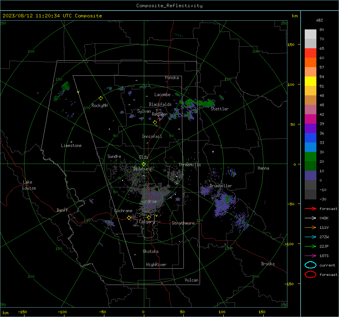The image size is (339, 317).
Task: Click the RockyMH label
Action: click(x=99, y=106)
